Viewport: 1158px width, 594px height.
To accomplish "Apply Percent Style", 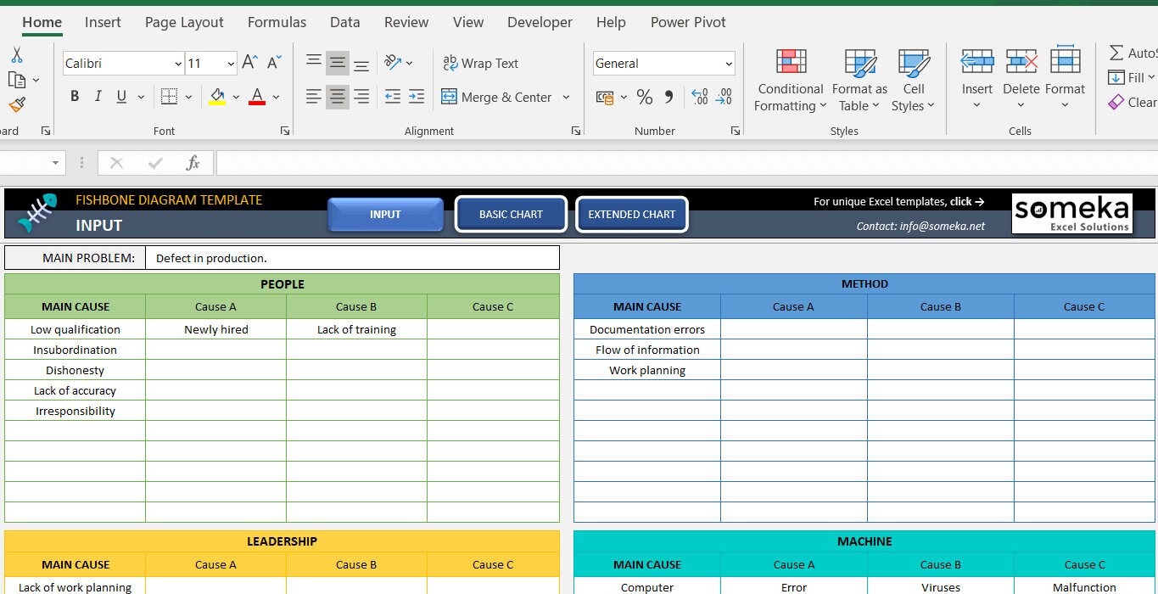I will coord(645,97).
